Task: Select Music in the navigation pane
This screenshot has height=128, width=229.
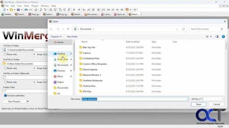Action: (60, 76)
